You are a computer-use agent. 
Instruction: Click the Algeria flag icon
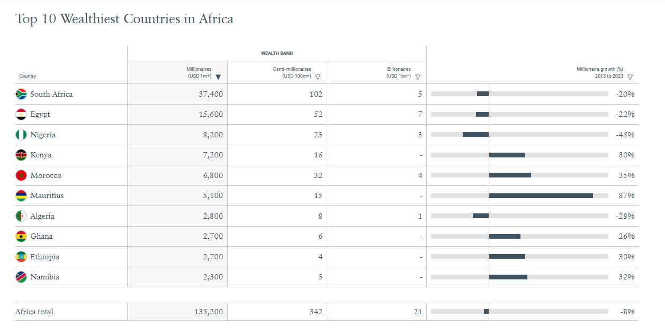tap(21, 216)
